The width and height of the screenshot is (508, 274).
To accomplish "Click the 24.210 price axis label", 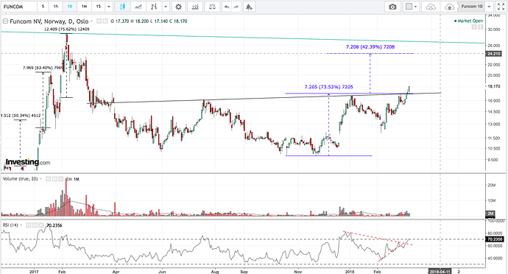I will click(x=493, y=54).
